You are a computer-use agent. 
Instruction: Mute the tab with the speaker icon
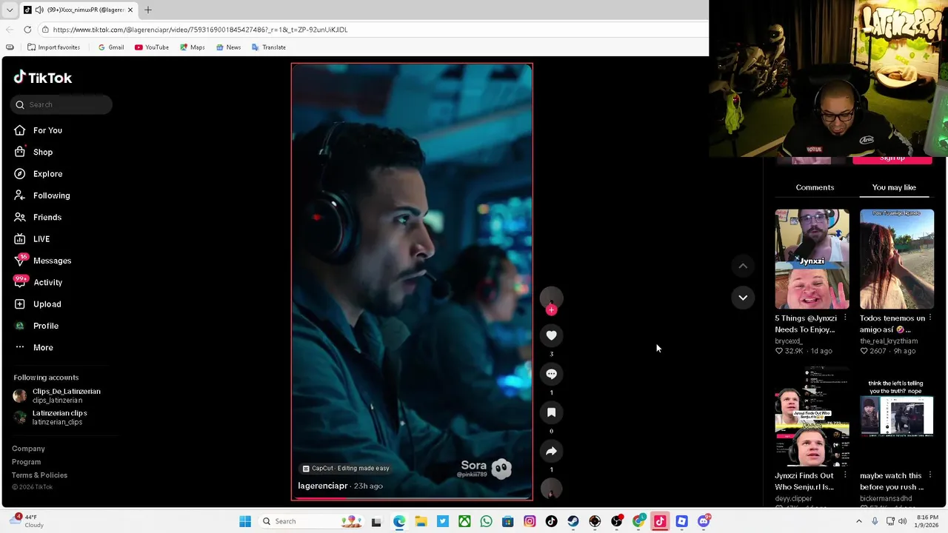tap(39, 10)
